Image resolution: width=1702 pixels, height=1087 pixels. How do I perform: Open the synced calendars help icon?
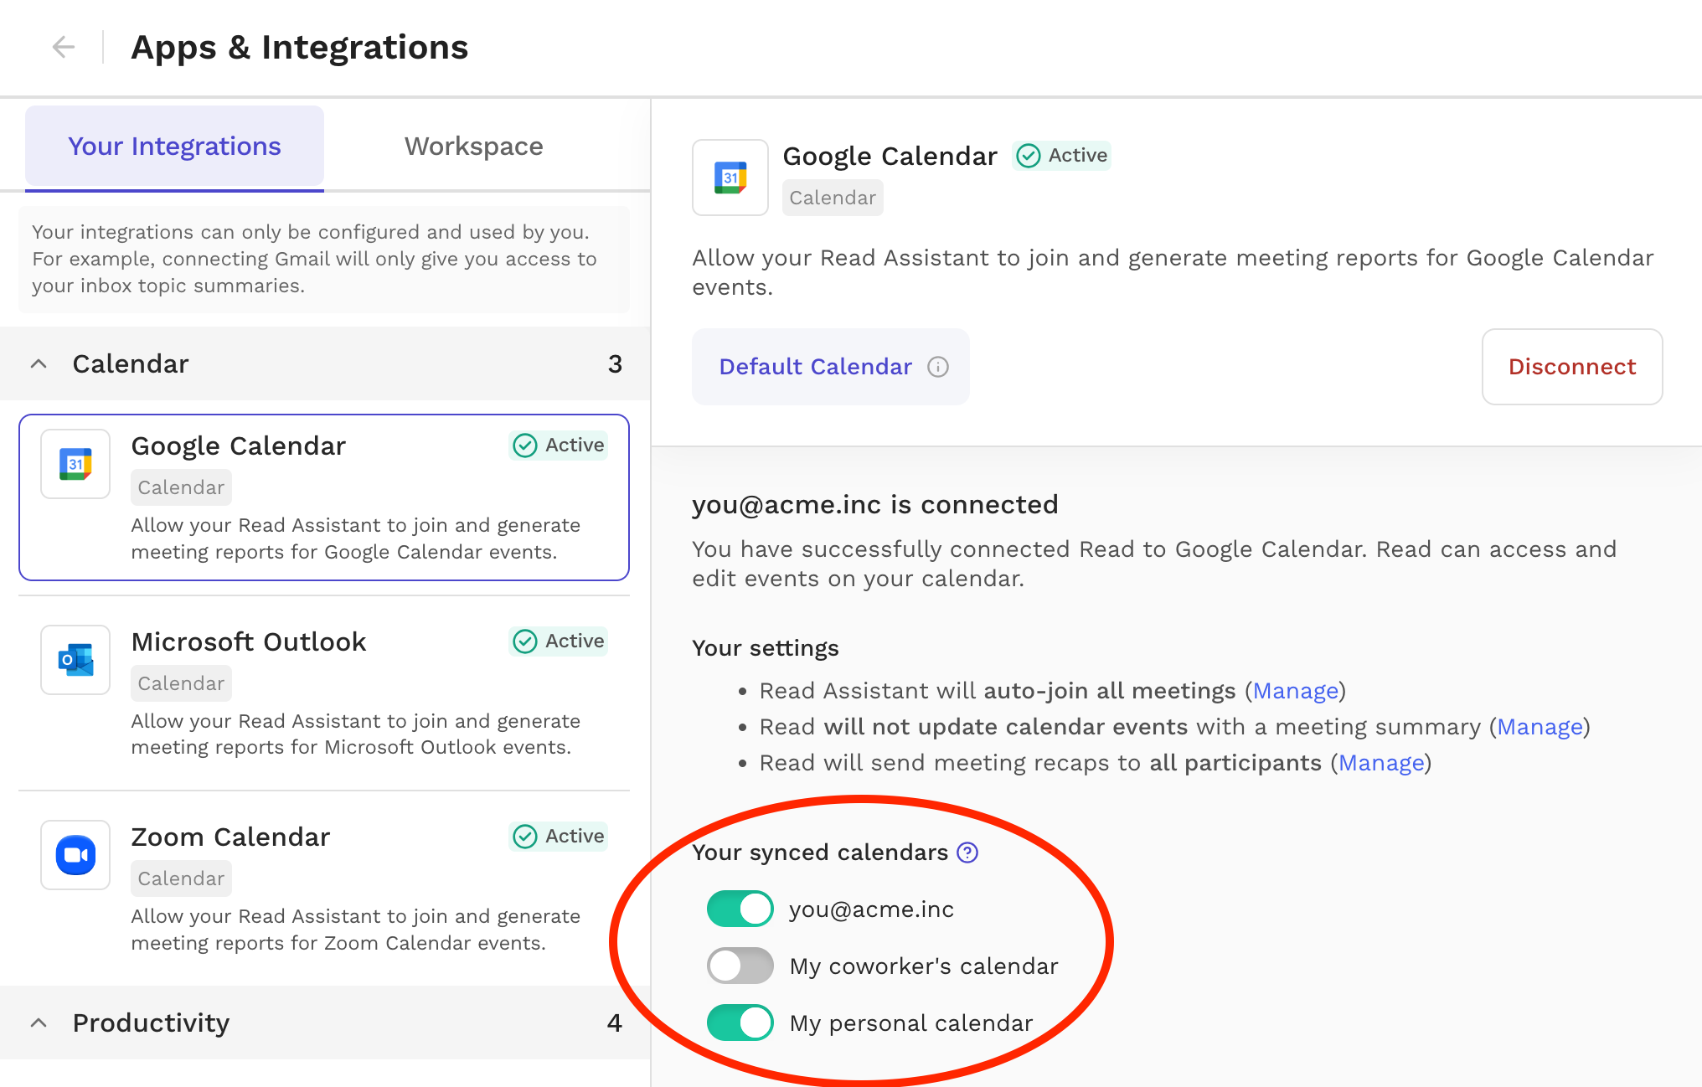click(x=967, y=853)
